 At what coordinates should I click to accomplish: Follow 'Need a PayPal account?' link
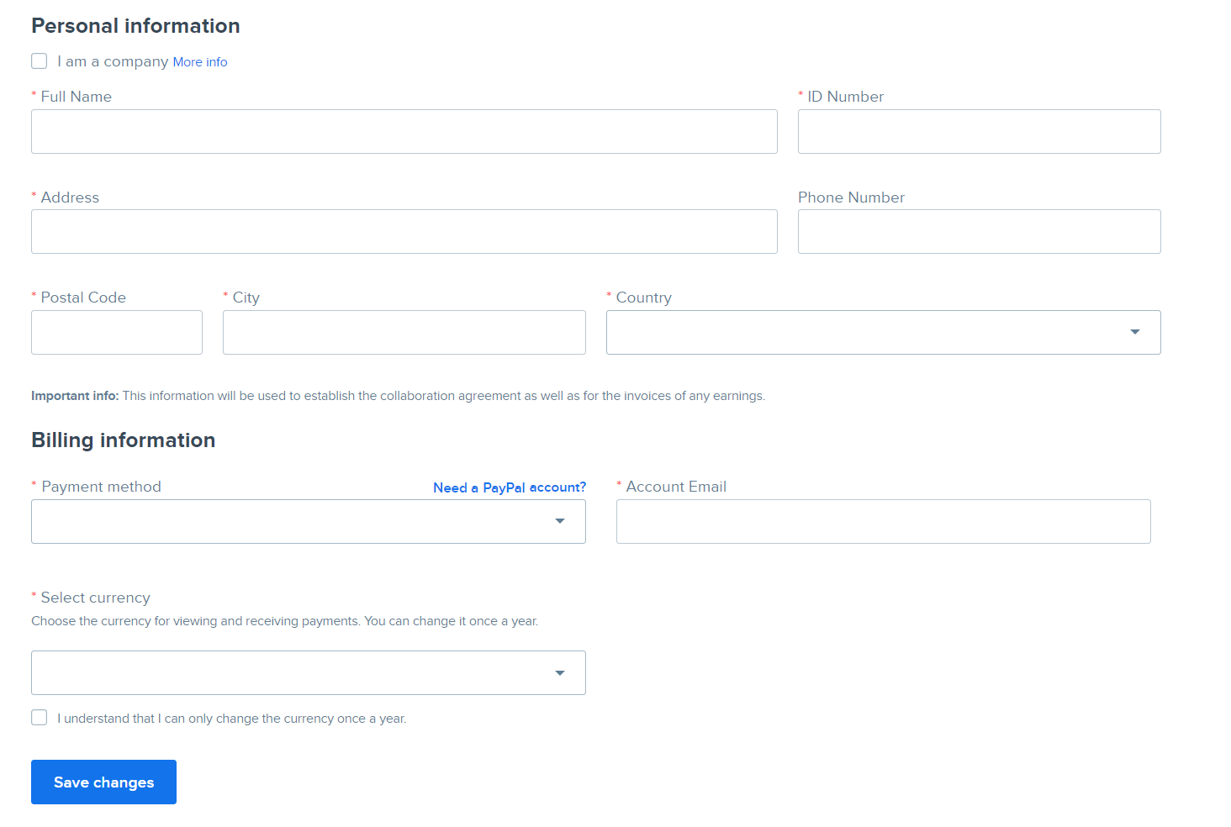[510, 487]
